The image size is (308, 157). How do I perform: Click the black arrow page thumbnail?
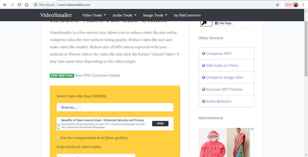point(206,24)
